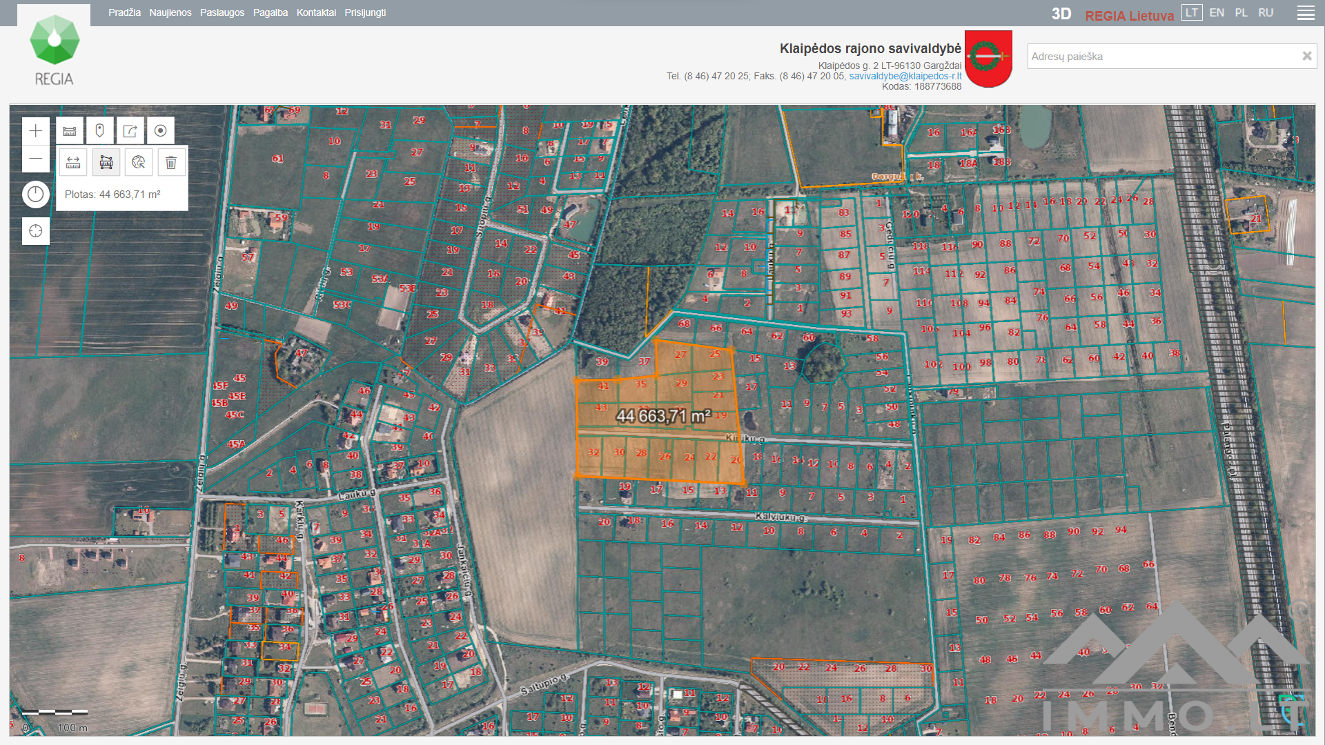
Task: Click the REGIA logo
Action: 54,50
